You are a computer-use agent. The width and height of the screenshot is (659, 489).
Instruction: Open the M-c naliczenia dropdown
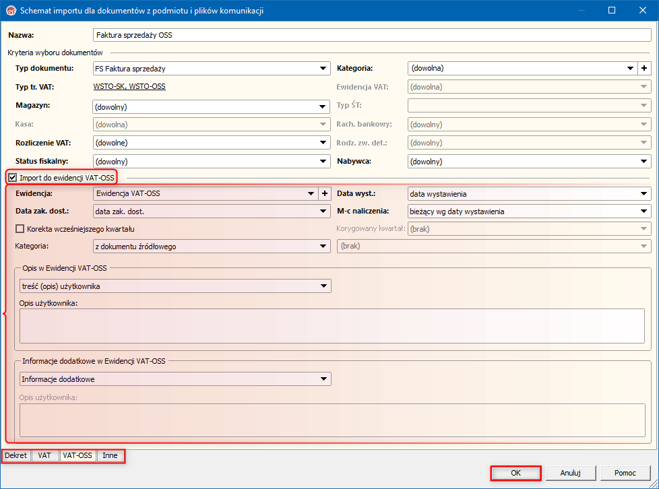tap(644, 211)
